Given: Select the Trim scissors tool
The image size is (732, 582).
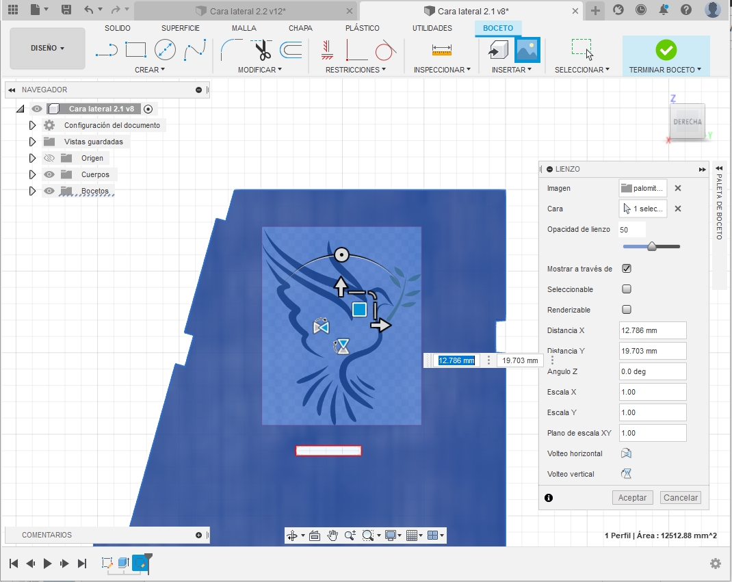Looking at the screenshot, I should pos(263,49).
